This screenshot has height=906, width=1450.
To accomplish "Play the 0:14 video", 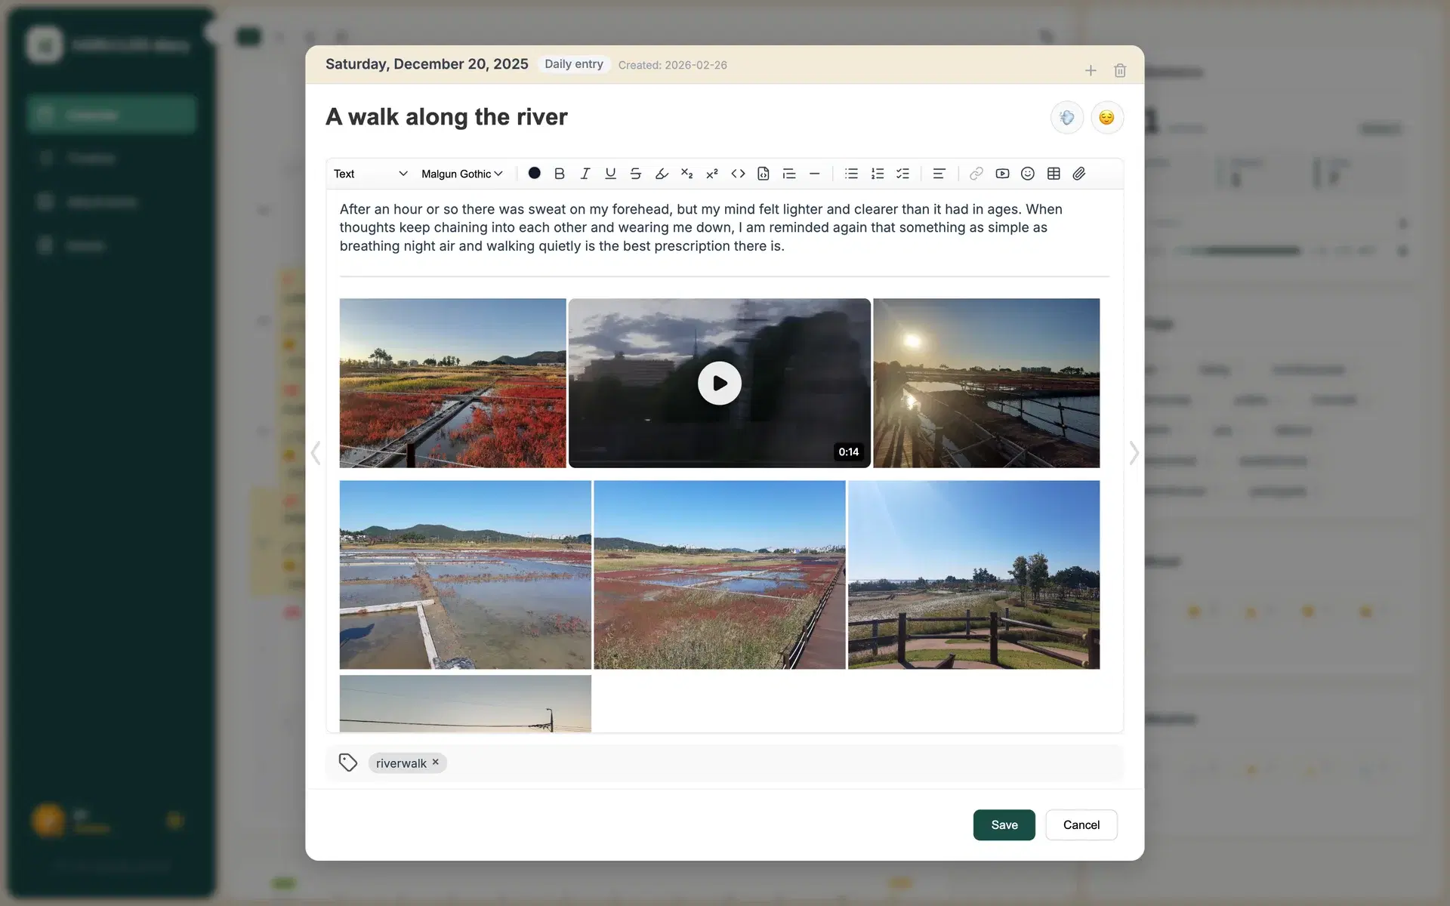I will point(719,384).
